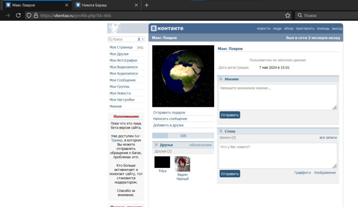Click the Макс Лавров profile name heading
The image size is (358, 207).
click(x=230, y=49)
